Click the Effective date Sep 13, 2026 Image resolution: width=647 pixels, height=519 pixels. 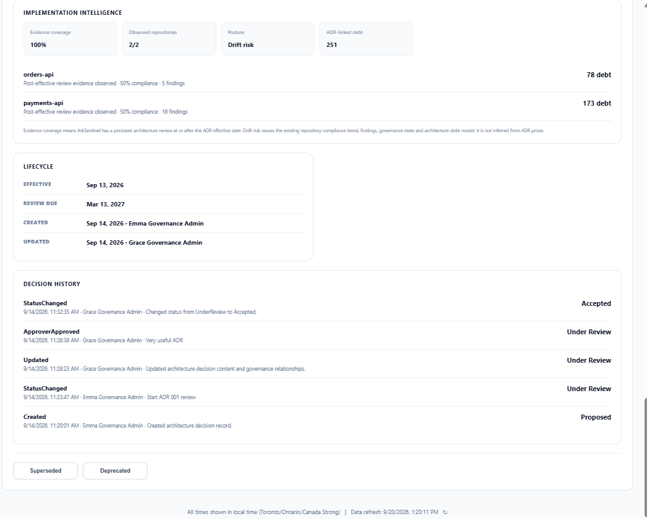(105, 185)
